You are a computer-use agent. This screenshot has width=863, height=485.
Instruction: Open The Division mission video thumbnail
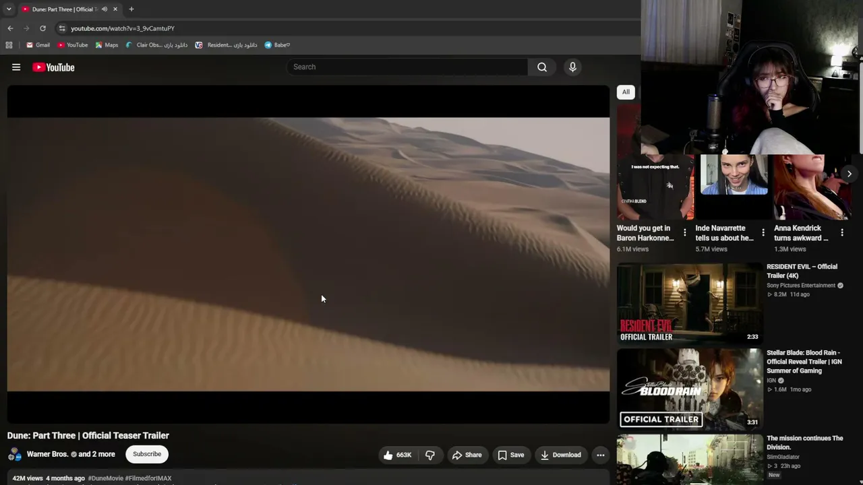pos(689,459)
